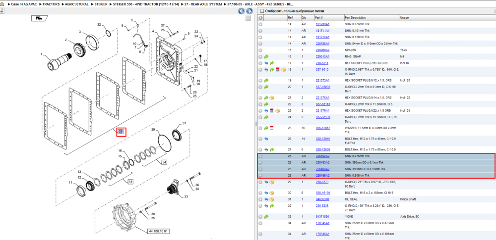Open part number link 226493A2

tap(322, 163)
